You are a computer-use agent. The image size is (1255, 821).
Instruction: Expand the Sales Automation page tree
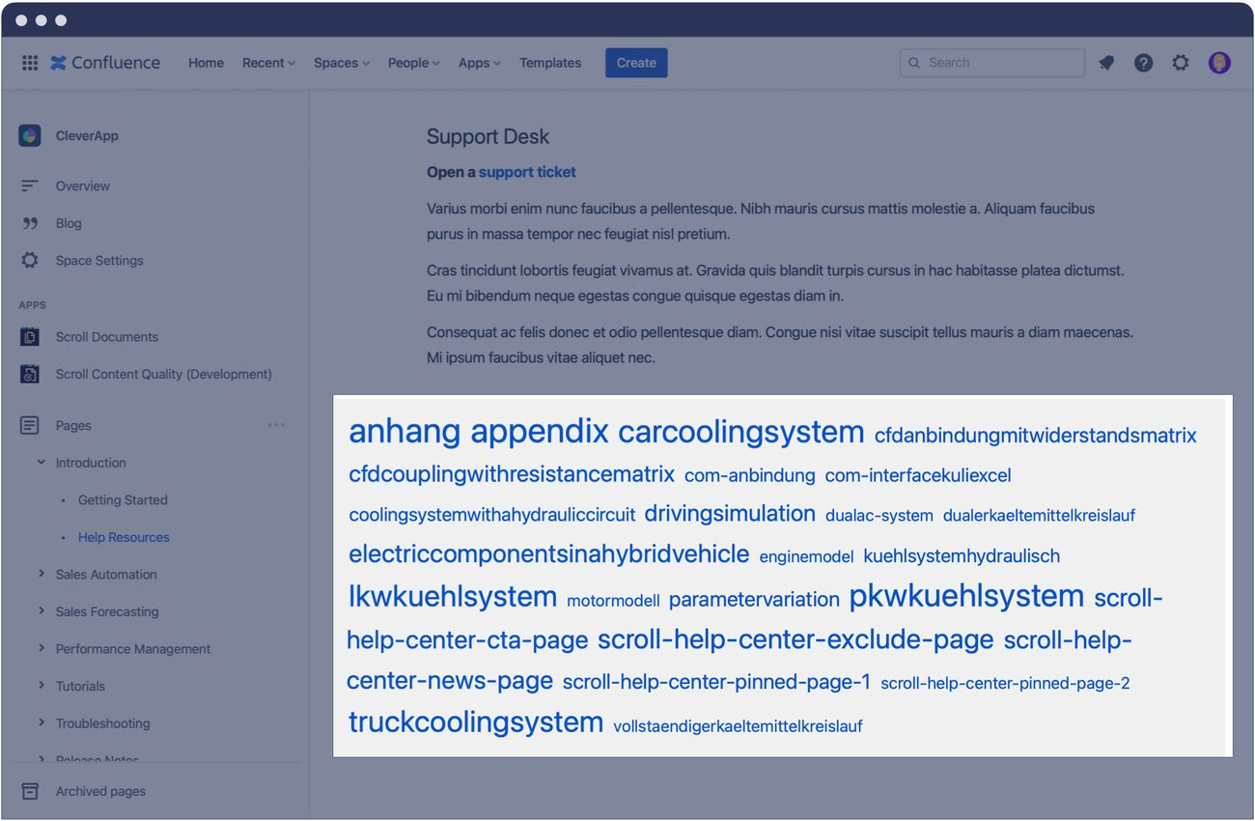42,574
